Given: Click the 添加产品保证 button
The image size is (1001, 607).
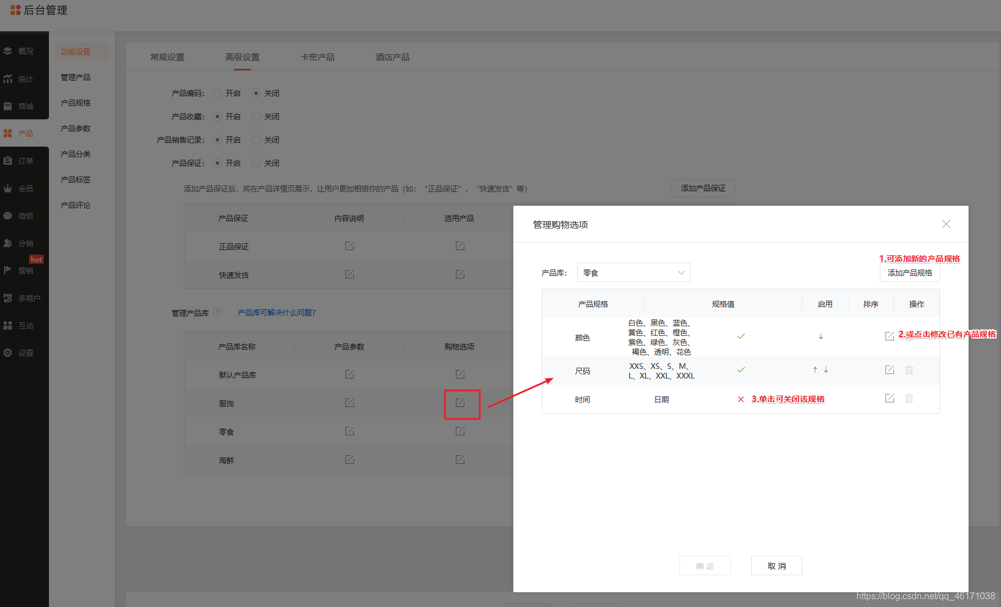Looking at the screenshot, I should 703,188.
